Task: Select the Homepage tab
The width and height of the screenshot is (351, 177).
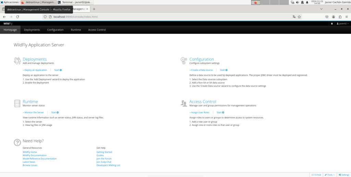Action: (x=10, y=30)
